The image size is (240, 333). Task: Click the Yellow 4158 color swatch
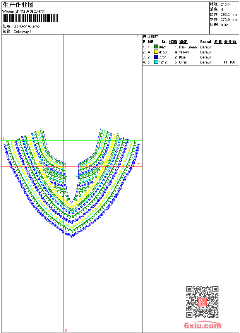point(156,52)
